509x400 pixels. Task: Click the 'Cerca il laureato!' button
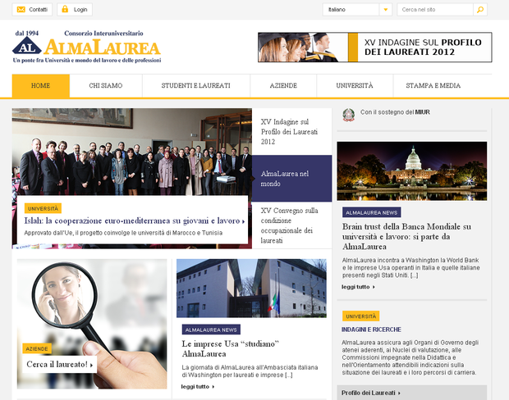(x=59, y=364)
